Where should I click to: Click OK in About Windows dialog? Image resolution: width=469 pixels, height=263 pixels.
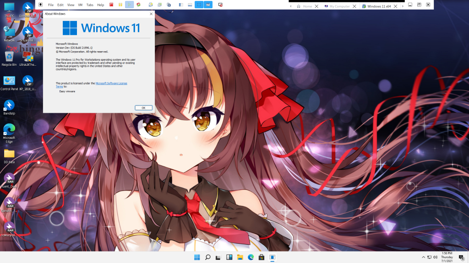point(143,108)
